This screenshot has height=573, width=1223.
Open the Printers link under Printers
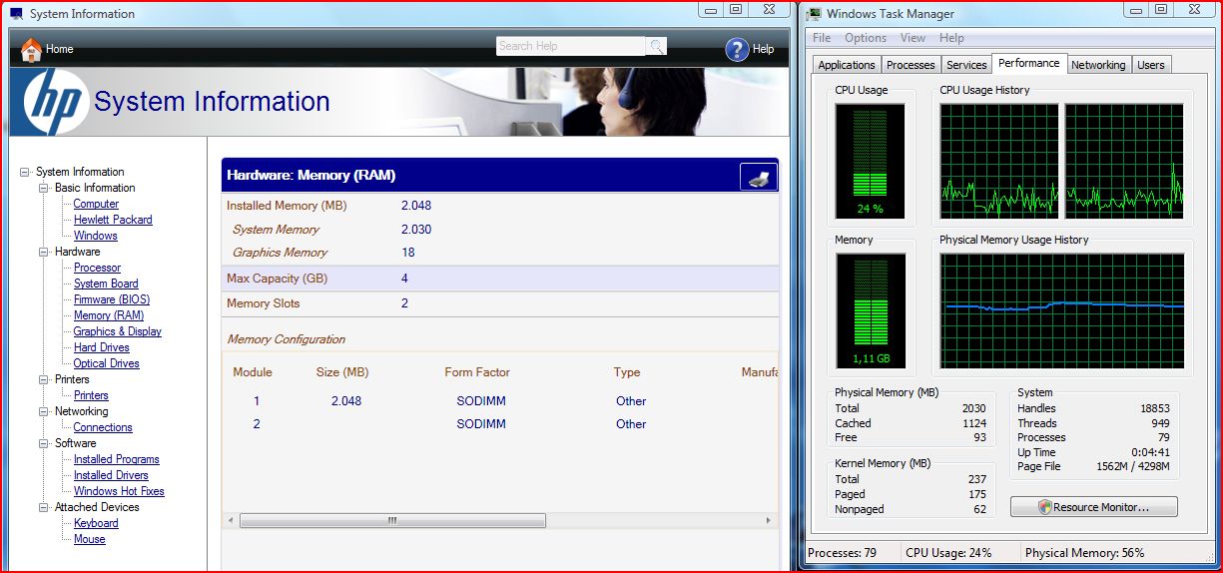(x=92, y=395)
